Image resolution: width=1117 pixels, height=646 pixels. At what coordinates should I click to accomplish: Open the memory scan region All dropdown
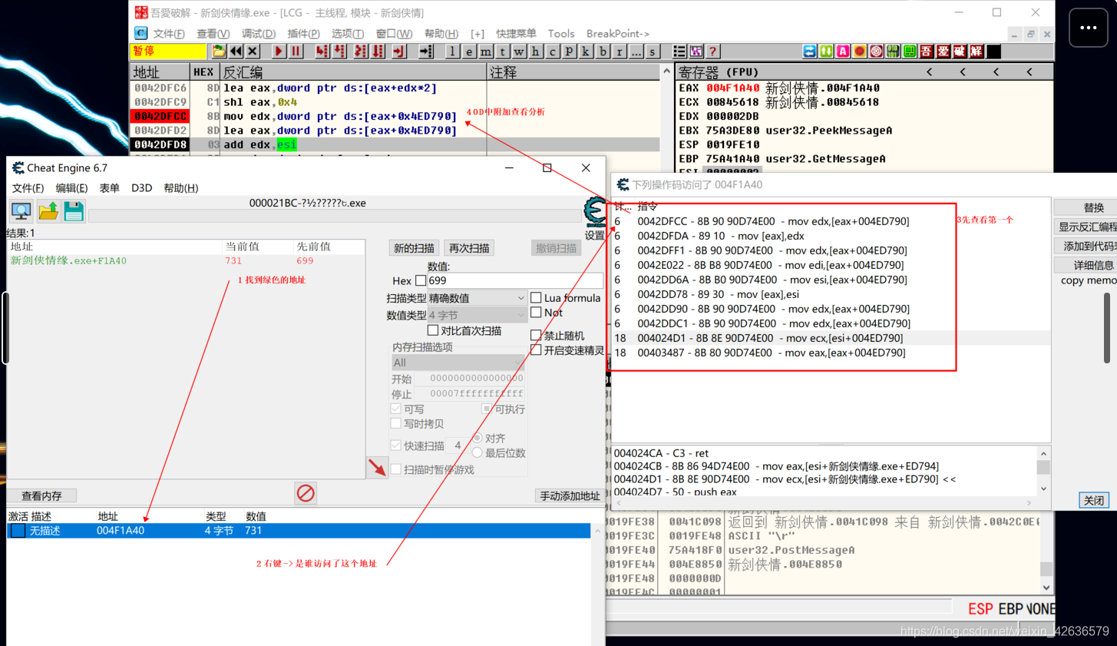[x=458, y=363]
